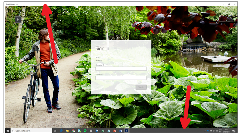Expand the hidden system tray icons

205,130
